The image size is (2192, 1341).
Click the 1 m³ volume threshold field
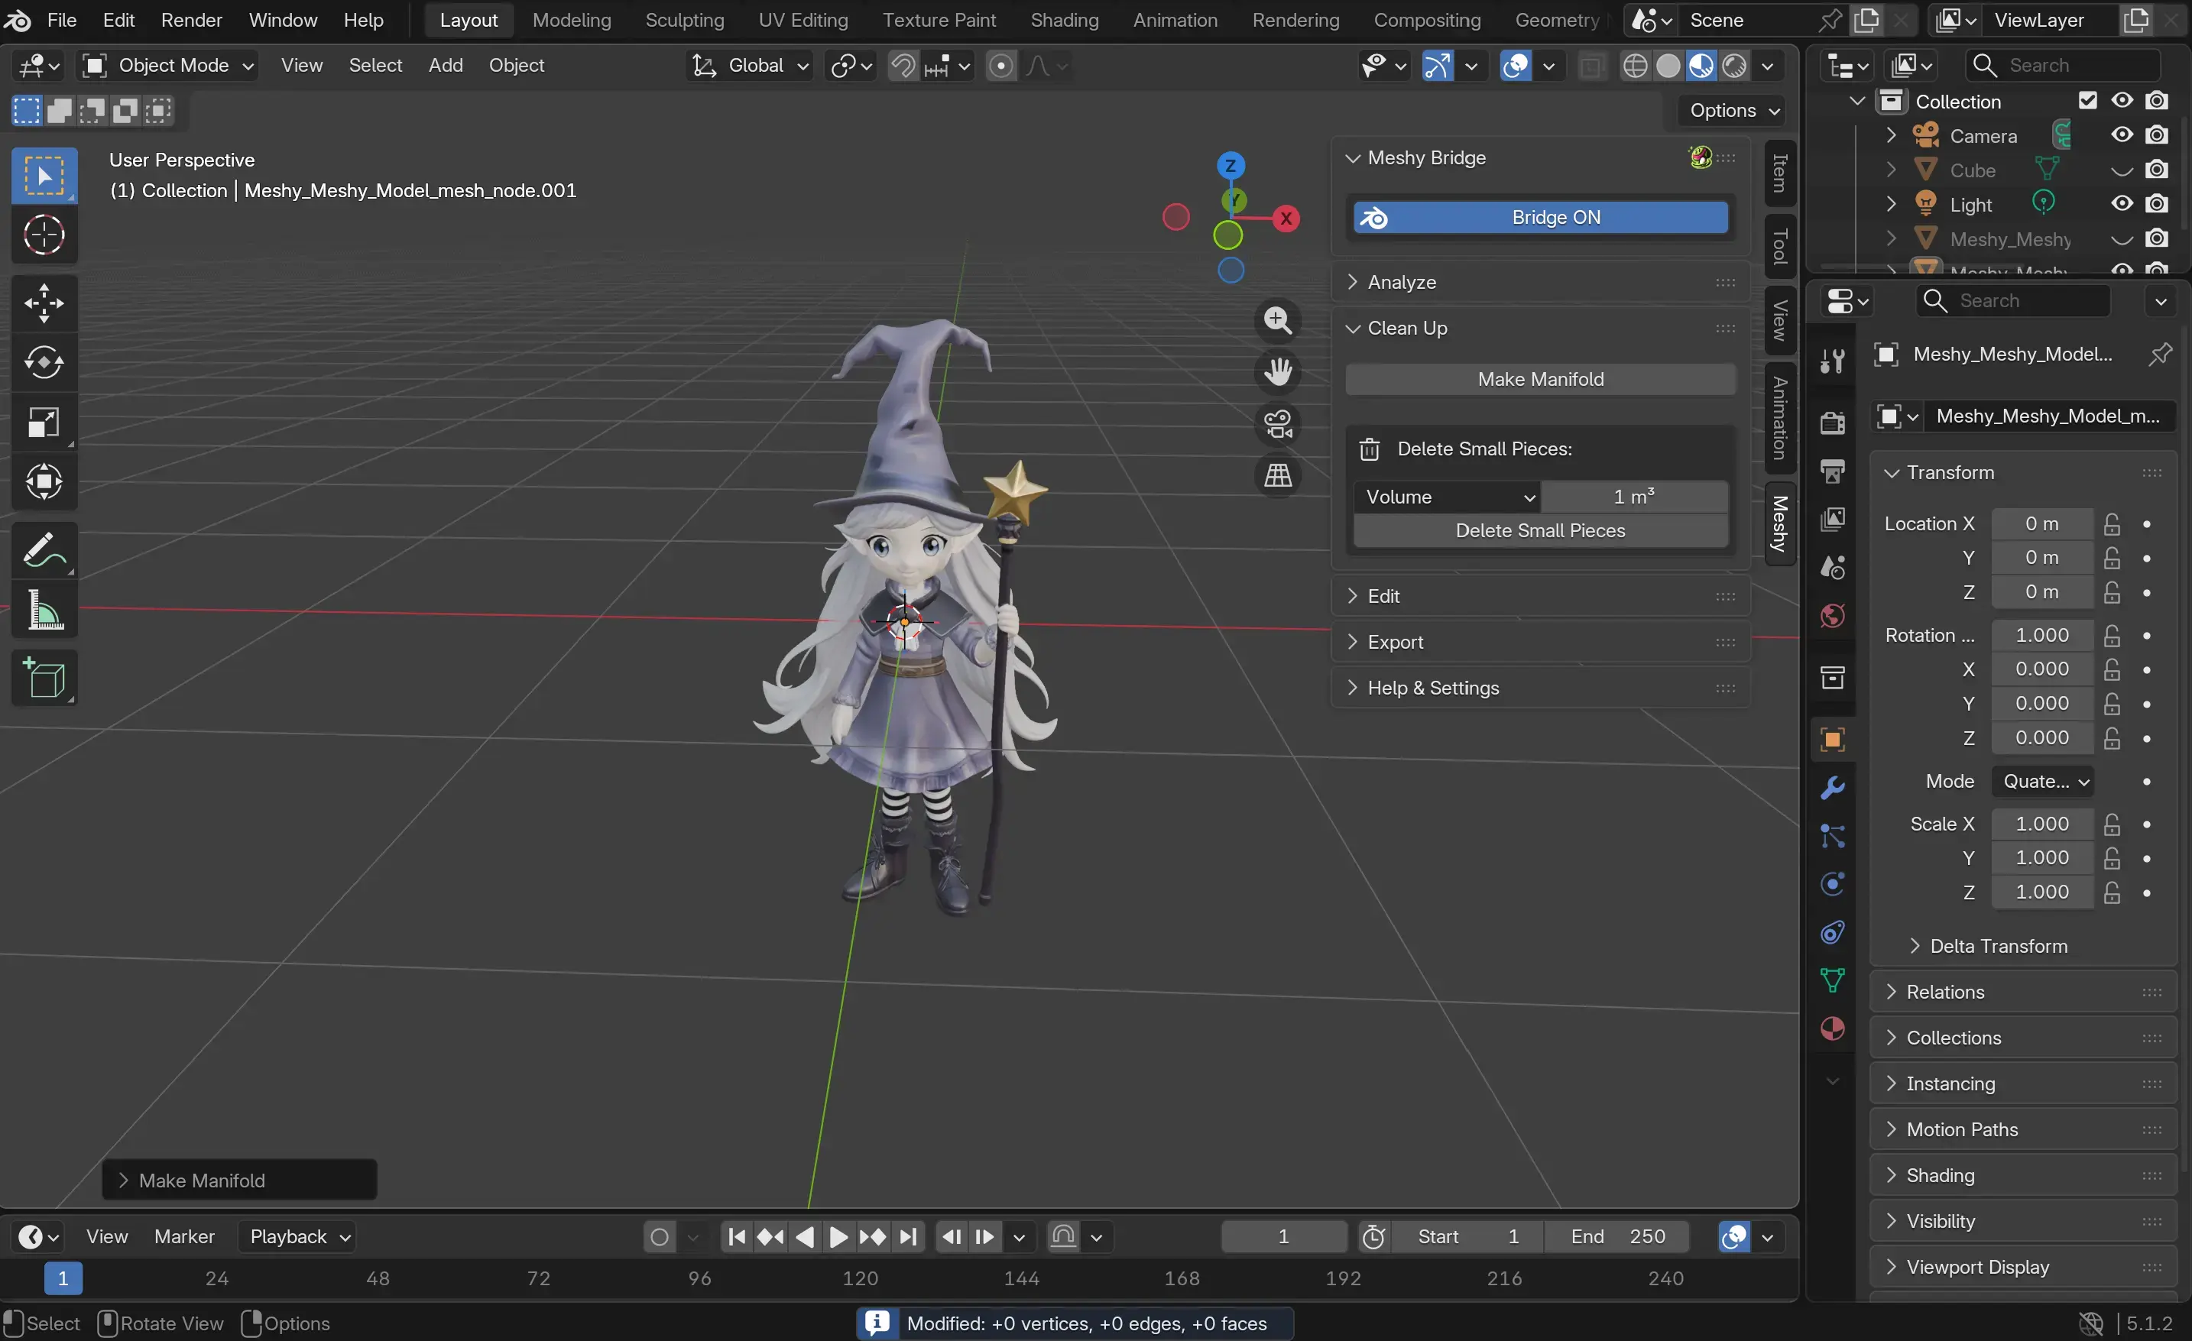[1634, 497]
